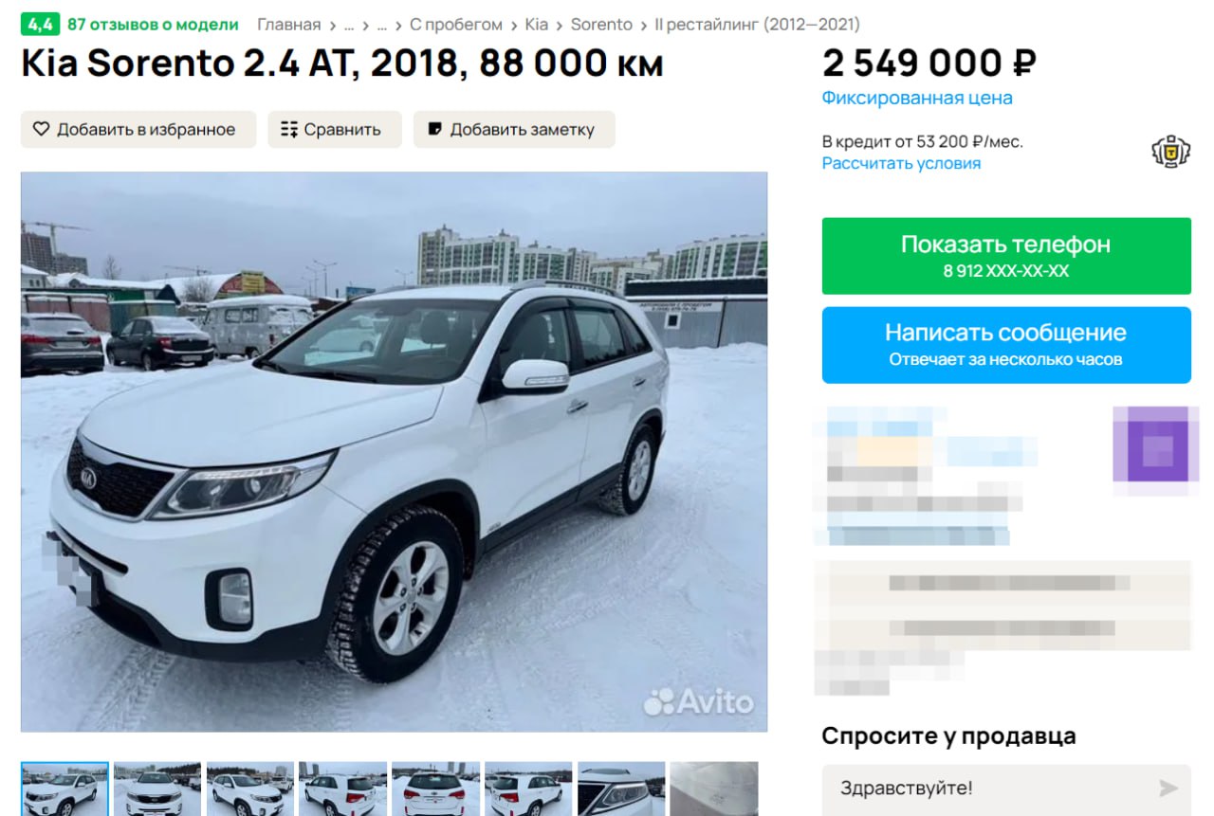Click into the Здравствуйте! message field
The image size is (1214, 816).
(x=1006, y=789)
